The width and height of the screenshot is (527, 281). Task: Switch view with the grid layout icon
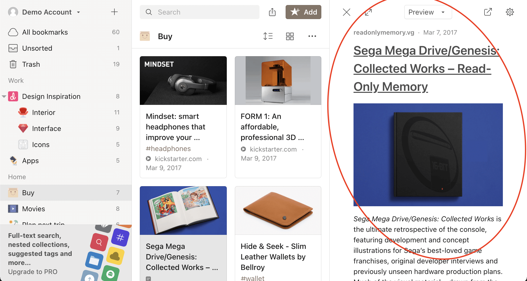click(290, 36)
